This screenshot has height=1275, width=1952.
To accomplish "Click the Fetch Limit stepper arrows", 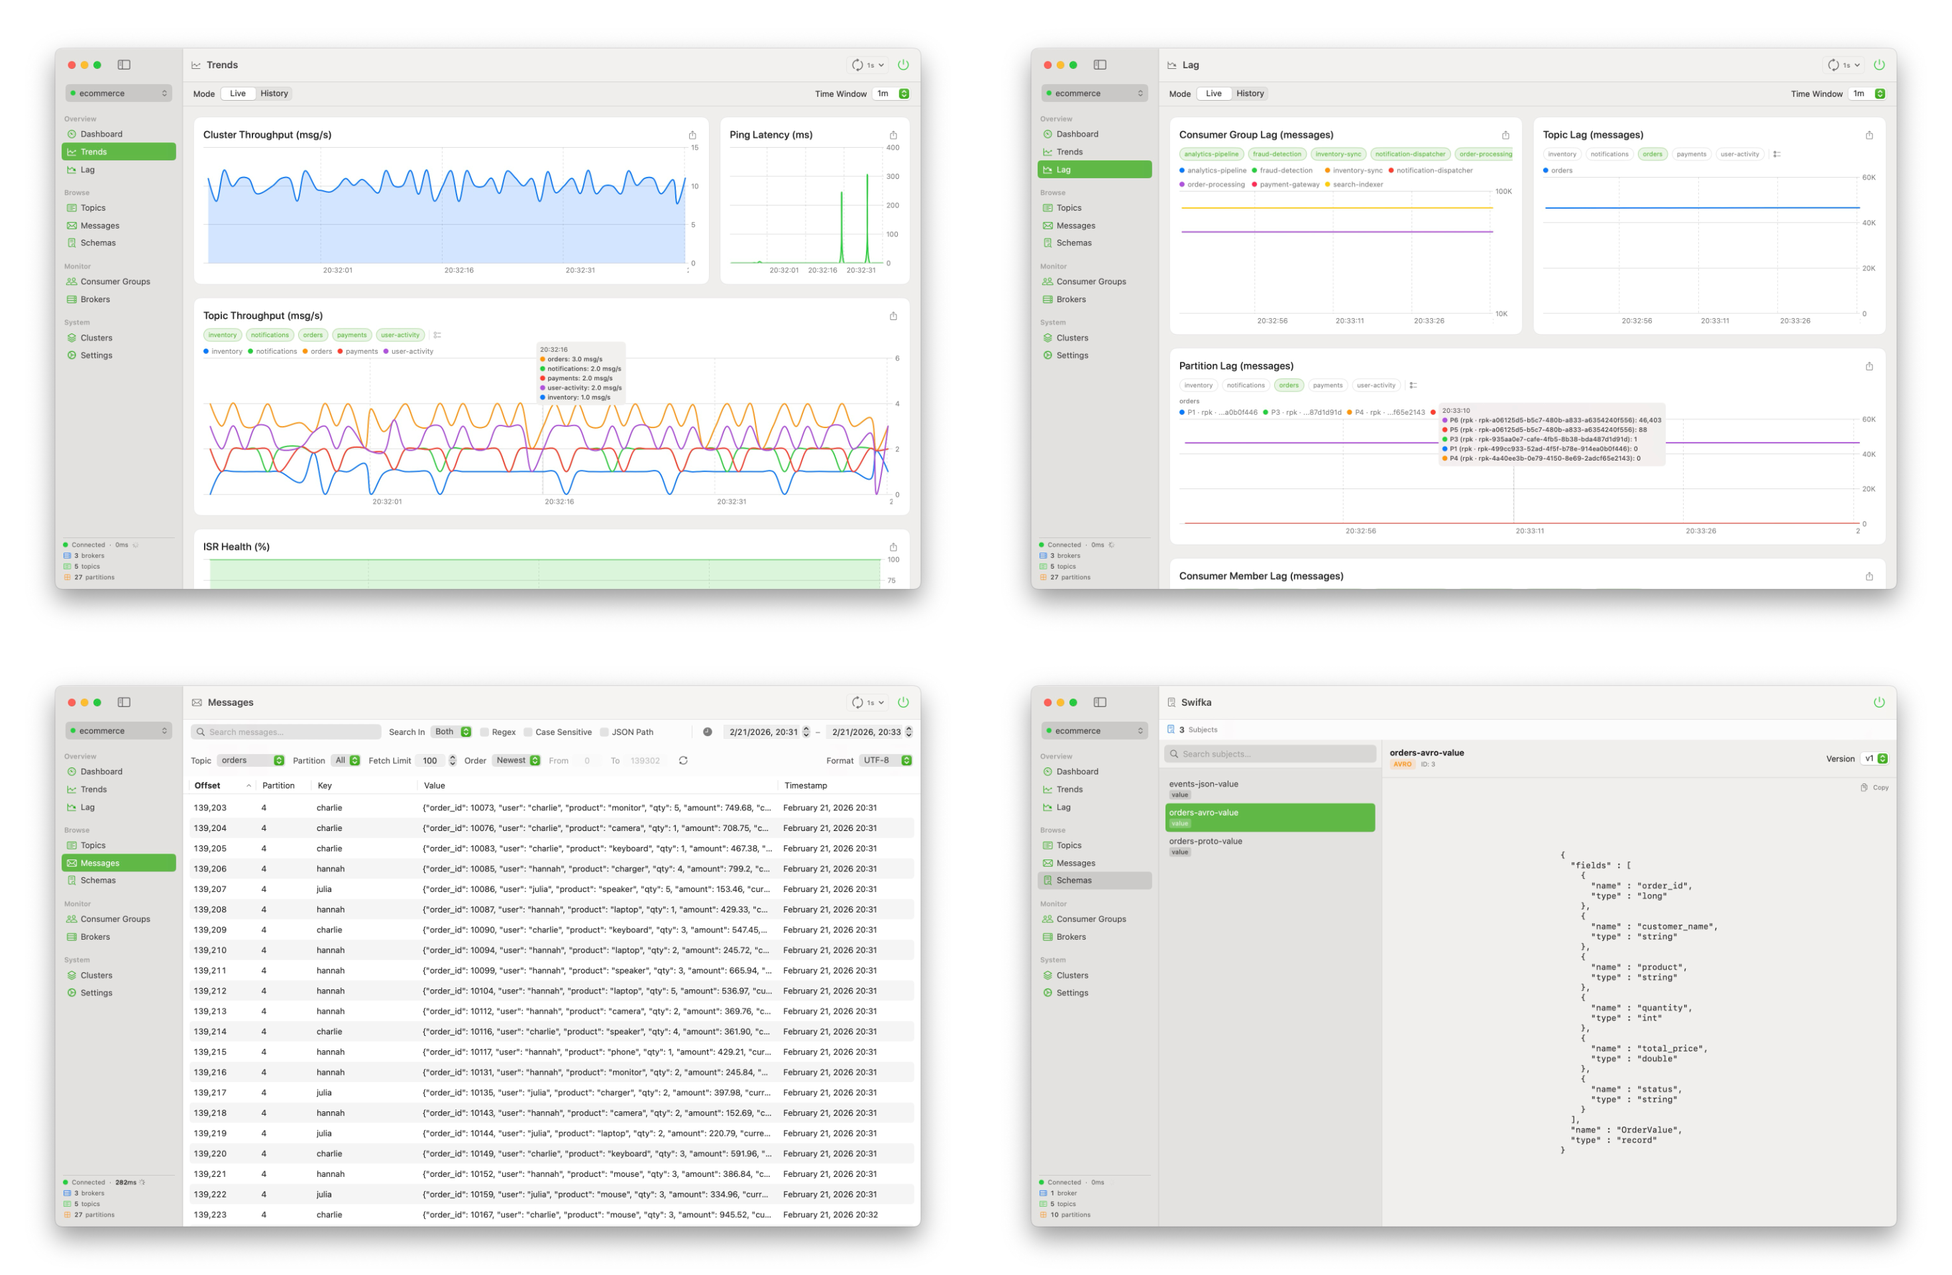I will (x=452, y=761).
